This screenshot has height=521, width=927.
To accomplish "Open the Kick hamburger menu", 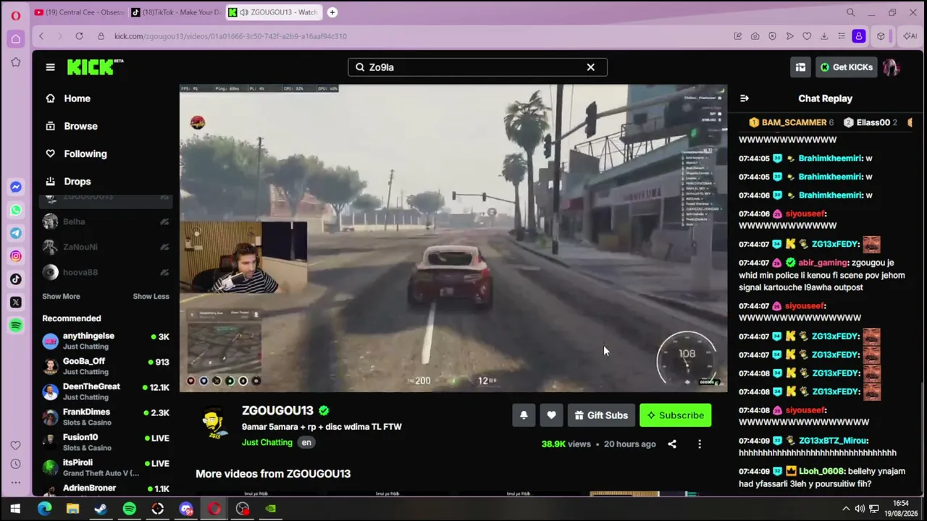I will coord(50,67).
